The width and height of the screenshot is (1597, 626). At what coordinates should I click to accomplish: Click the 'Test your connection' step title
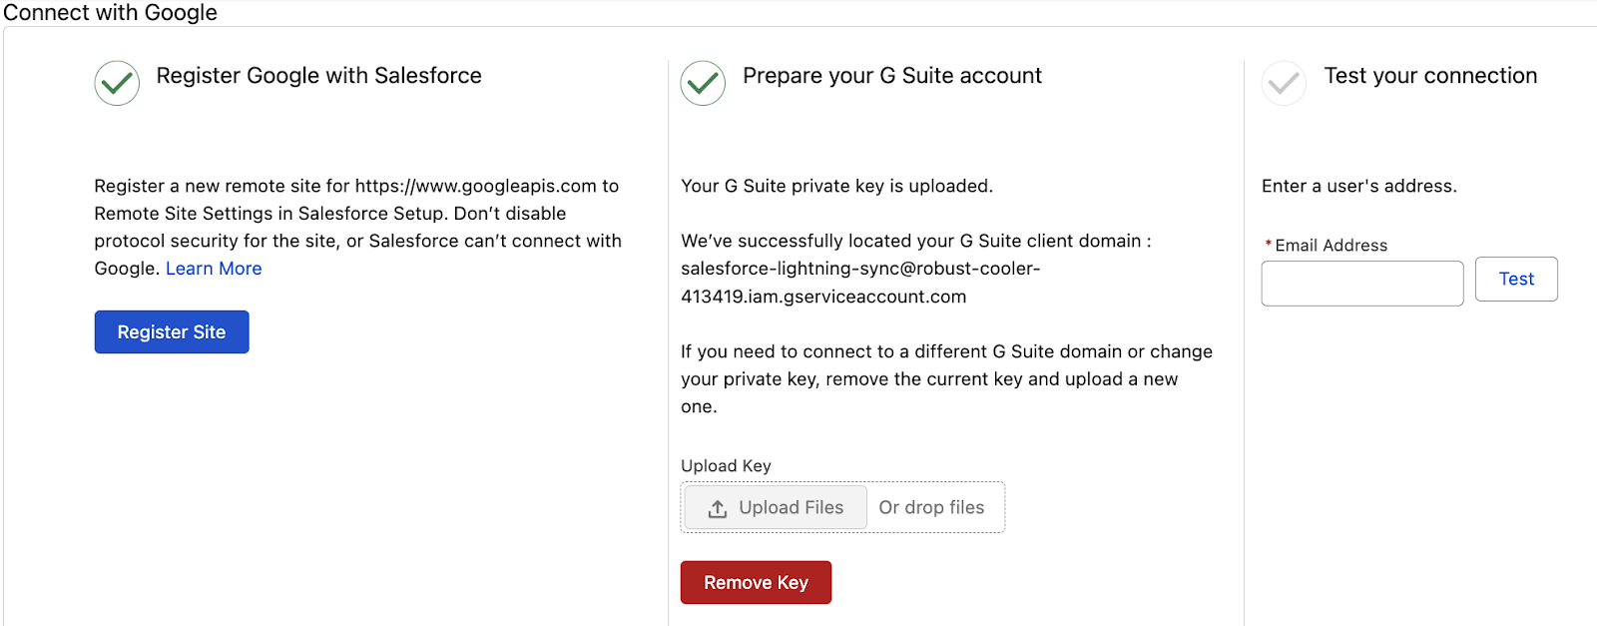coord(1429,76)
